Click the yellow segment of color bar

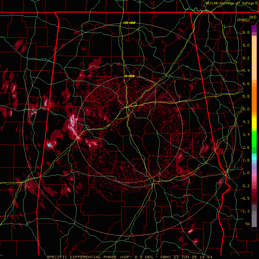(x=254, y=123)
